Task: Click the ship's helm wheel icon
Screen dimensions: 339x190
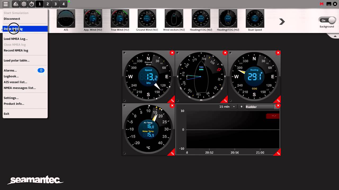Action: (24, 4)
